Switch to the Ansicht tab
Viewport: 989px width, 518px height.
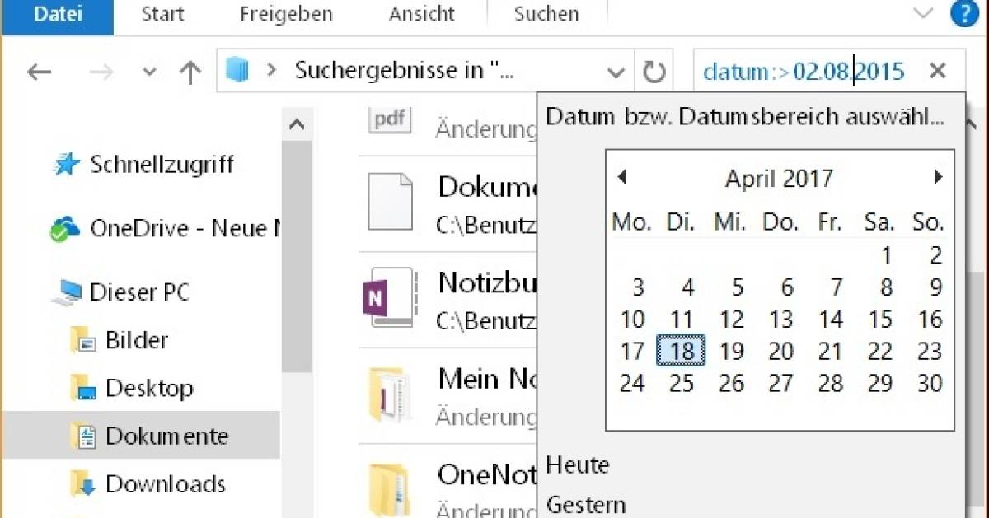point(420,13)
